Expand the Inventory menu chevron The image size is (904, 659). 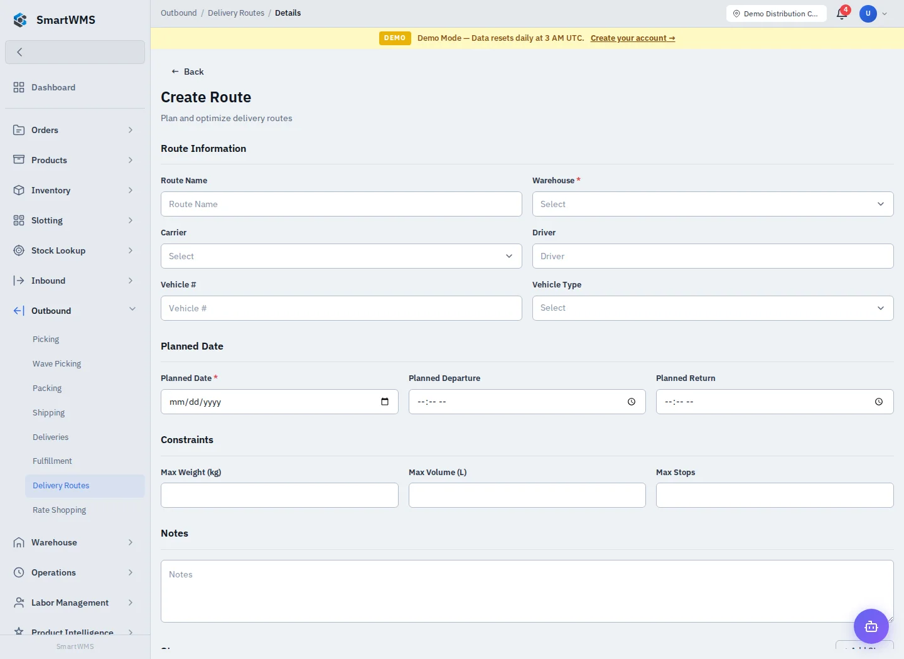131,190
